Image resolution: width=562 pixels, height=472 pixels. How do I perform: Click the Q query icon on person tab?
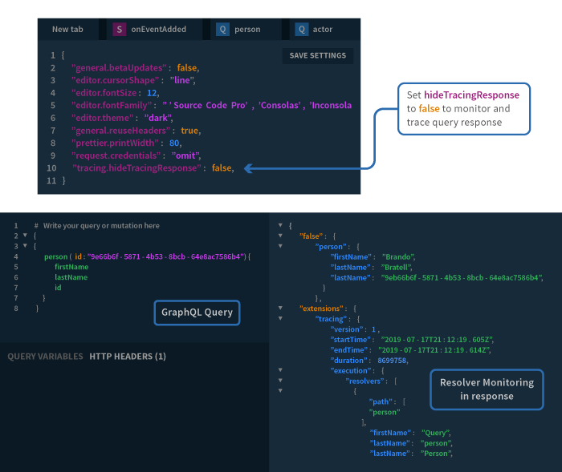tap(222, 30)
